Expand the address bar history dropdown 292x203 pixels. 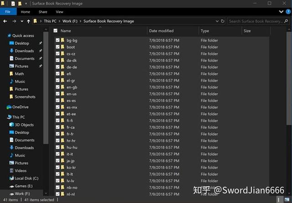tap(217, 21)
